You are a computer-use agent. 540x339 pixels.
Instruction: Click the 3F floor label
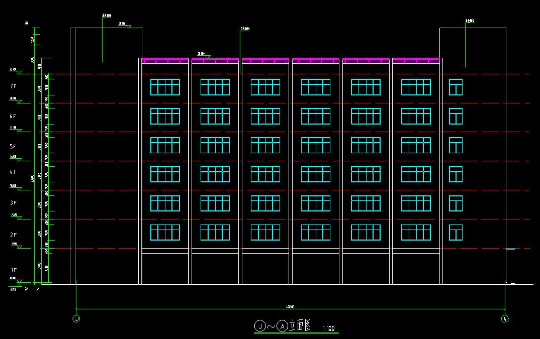tap(14, 203)
